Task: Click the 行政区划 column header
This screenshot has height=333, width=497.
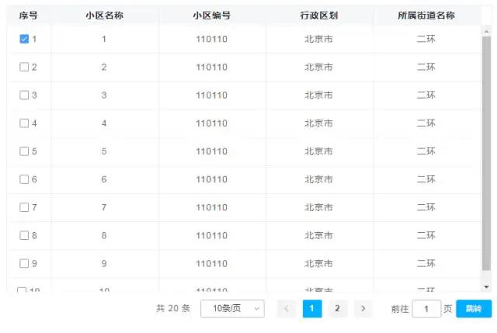Action: click(x=318, y=15)
